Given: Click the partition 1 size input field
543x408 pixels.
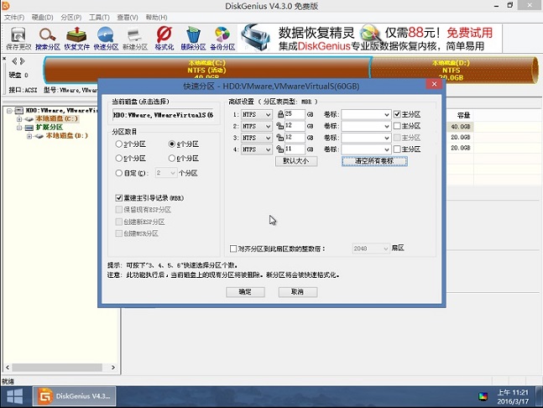Looking at the screenshot, I should point(295,114).
